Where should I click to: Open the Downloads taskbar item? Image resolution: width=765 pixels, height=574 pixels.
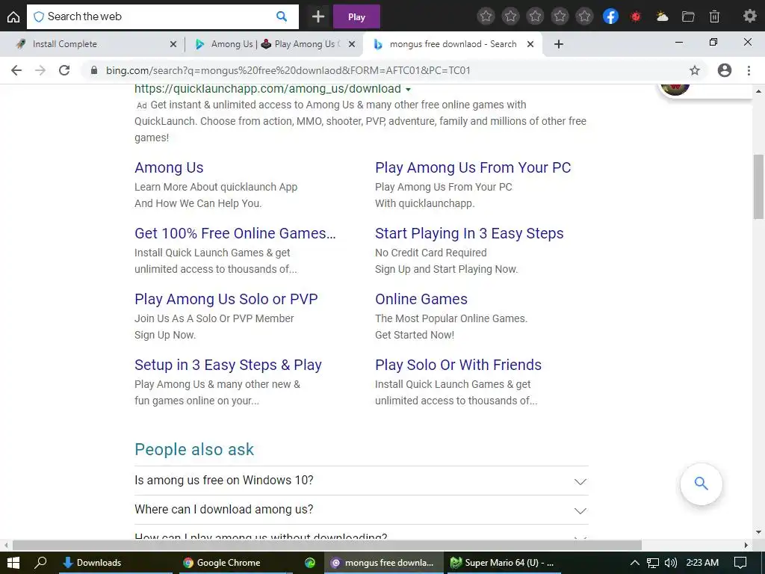tap(116, 563)
